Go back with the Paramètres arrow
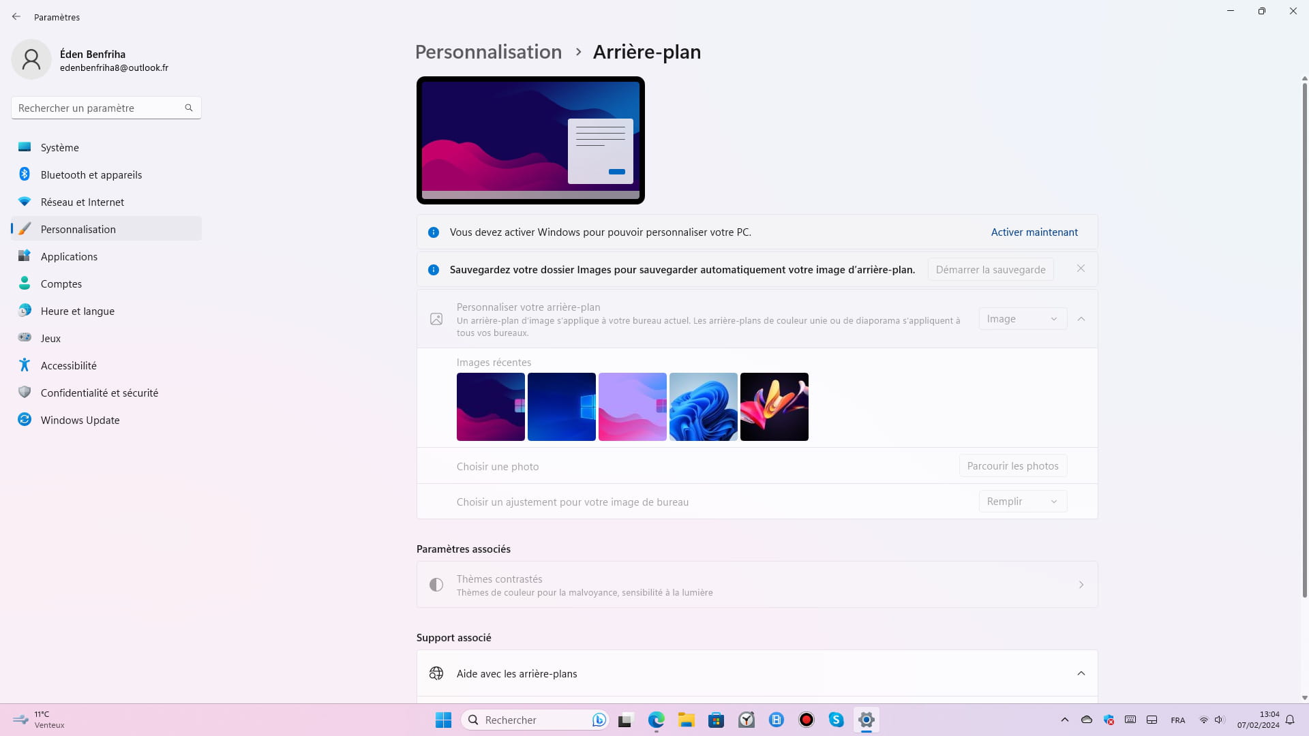The image size is (1309, 736). (x=16, y=17)
